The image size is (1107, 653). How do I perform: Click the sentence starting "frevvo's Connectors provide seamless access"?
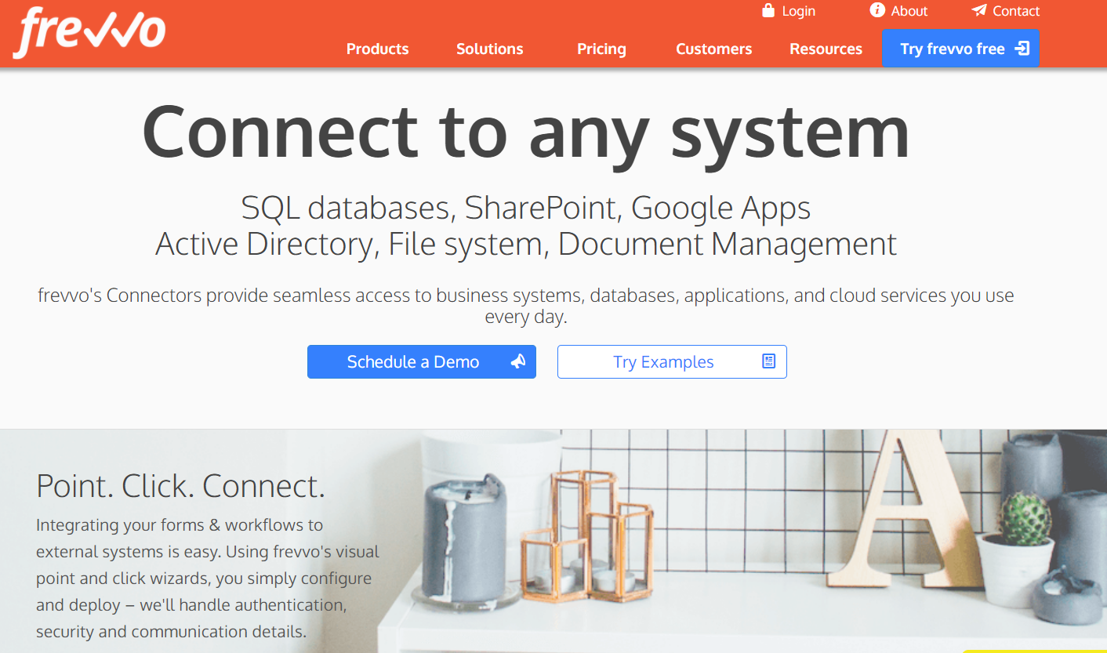(526, 307)
